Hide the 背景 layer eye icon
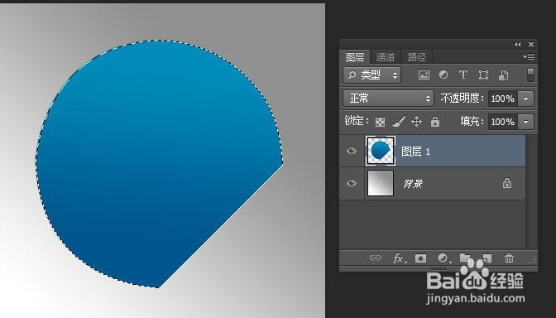This screenshot has width=556, height=318. [x=352, y=183]
